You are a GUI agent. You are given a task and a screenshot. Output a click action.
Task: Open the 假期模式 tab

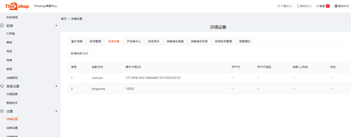click(x=245, y=41)
